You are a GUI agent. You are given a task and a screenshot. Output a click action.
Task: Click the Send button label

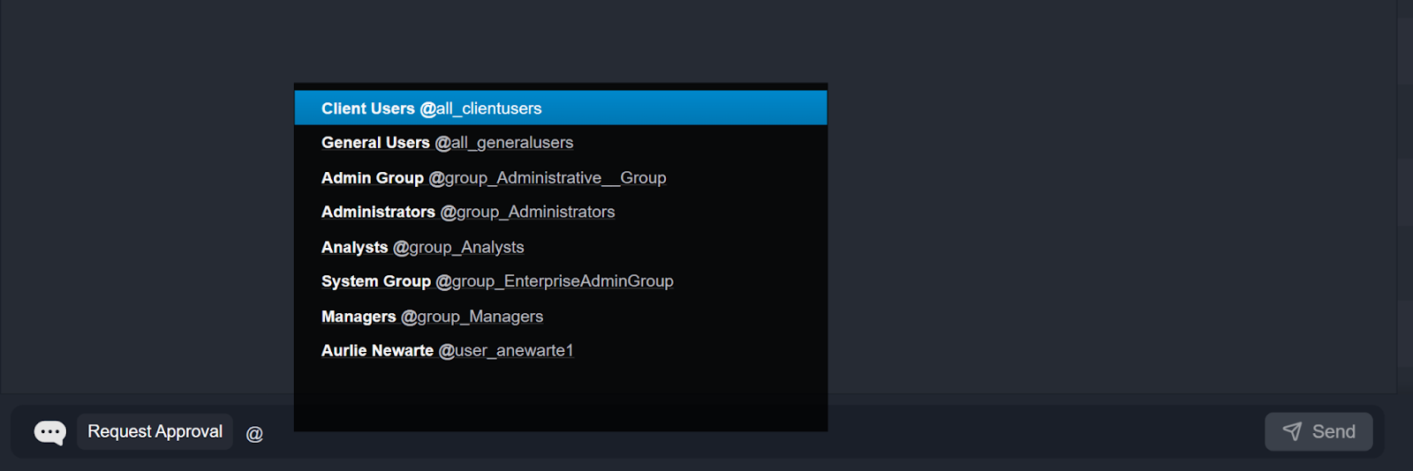point(1333,431)
